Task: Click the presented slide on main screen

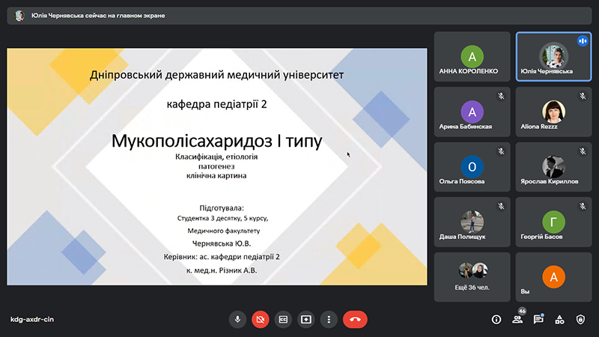Action: [x=217, y=166]
